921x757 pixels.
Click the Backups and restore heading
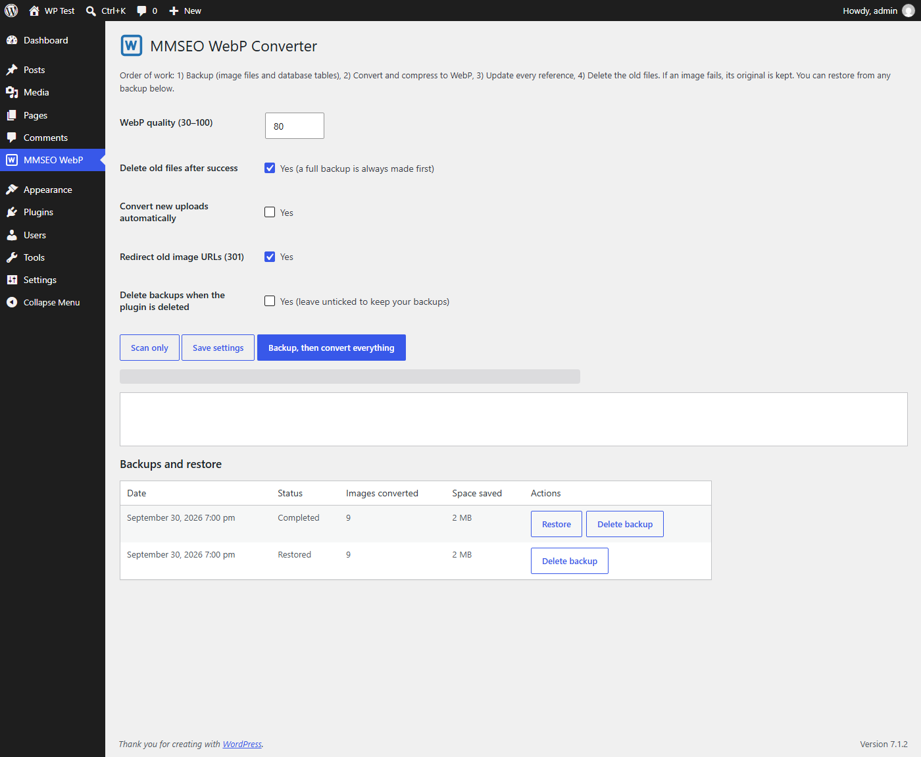(171, 464)
